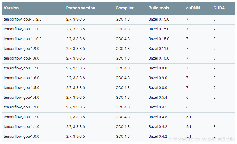Click GCC 4.8 in the tensorflow_gpu-1.12.0 row
237x144 pixels.
click(x=122, y=20)
